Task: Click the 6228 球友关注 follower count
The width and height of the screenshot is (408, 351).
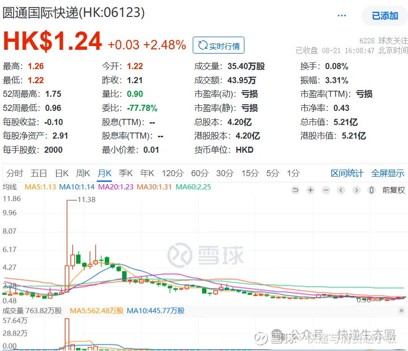Action: pyautogui.click(x=384, y=40)
